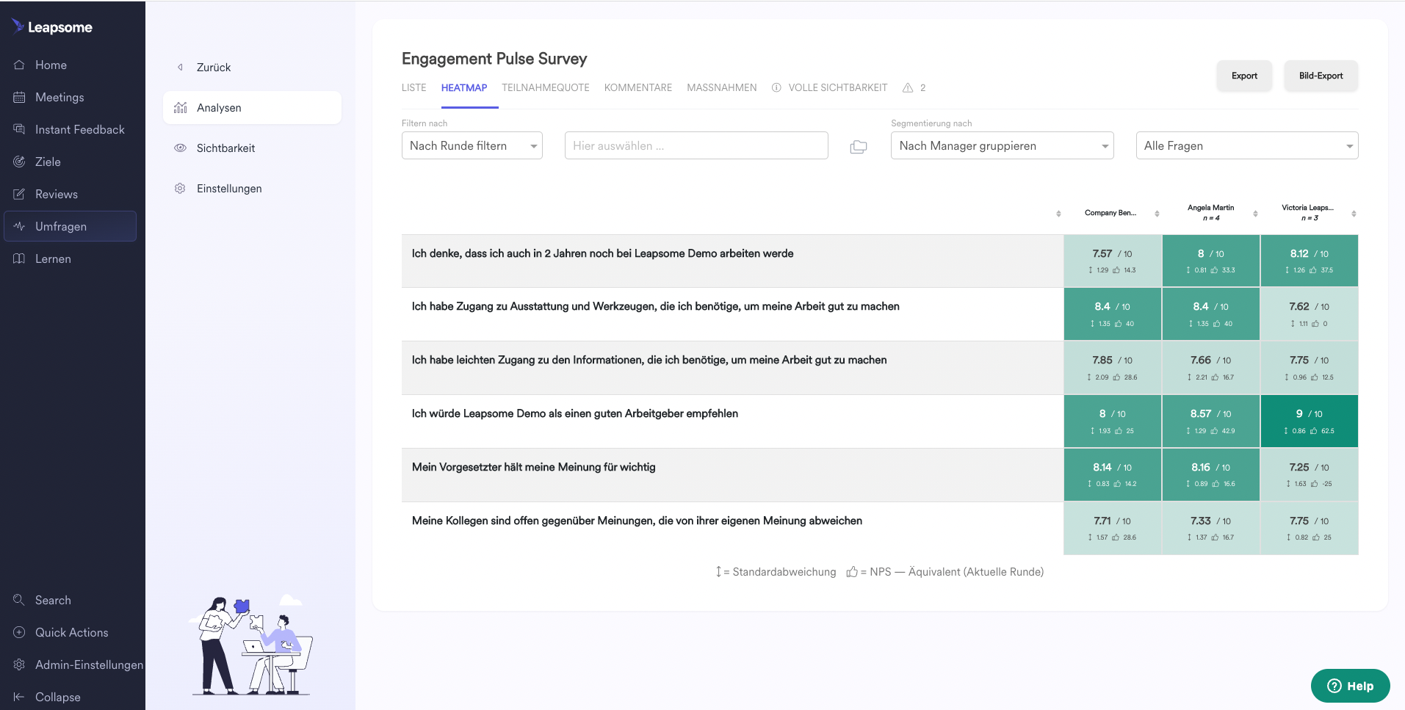Screen dimensions: 1405x710
Task: Click the Ziele target icon
Action: tap(19, 162)
